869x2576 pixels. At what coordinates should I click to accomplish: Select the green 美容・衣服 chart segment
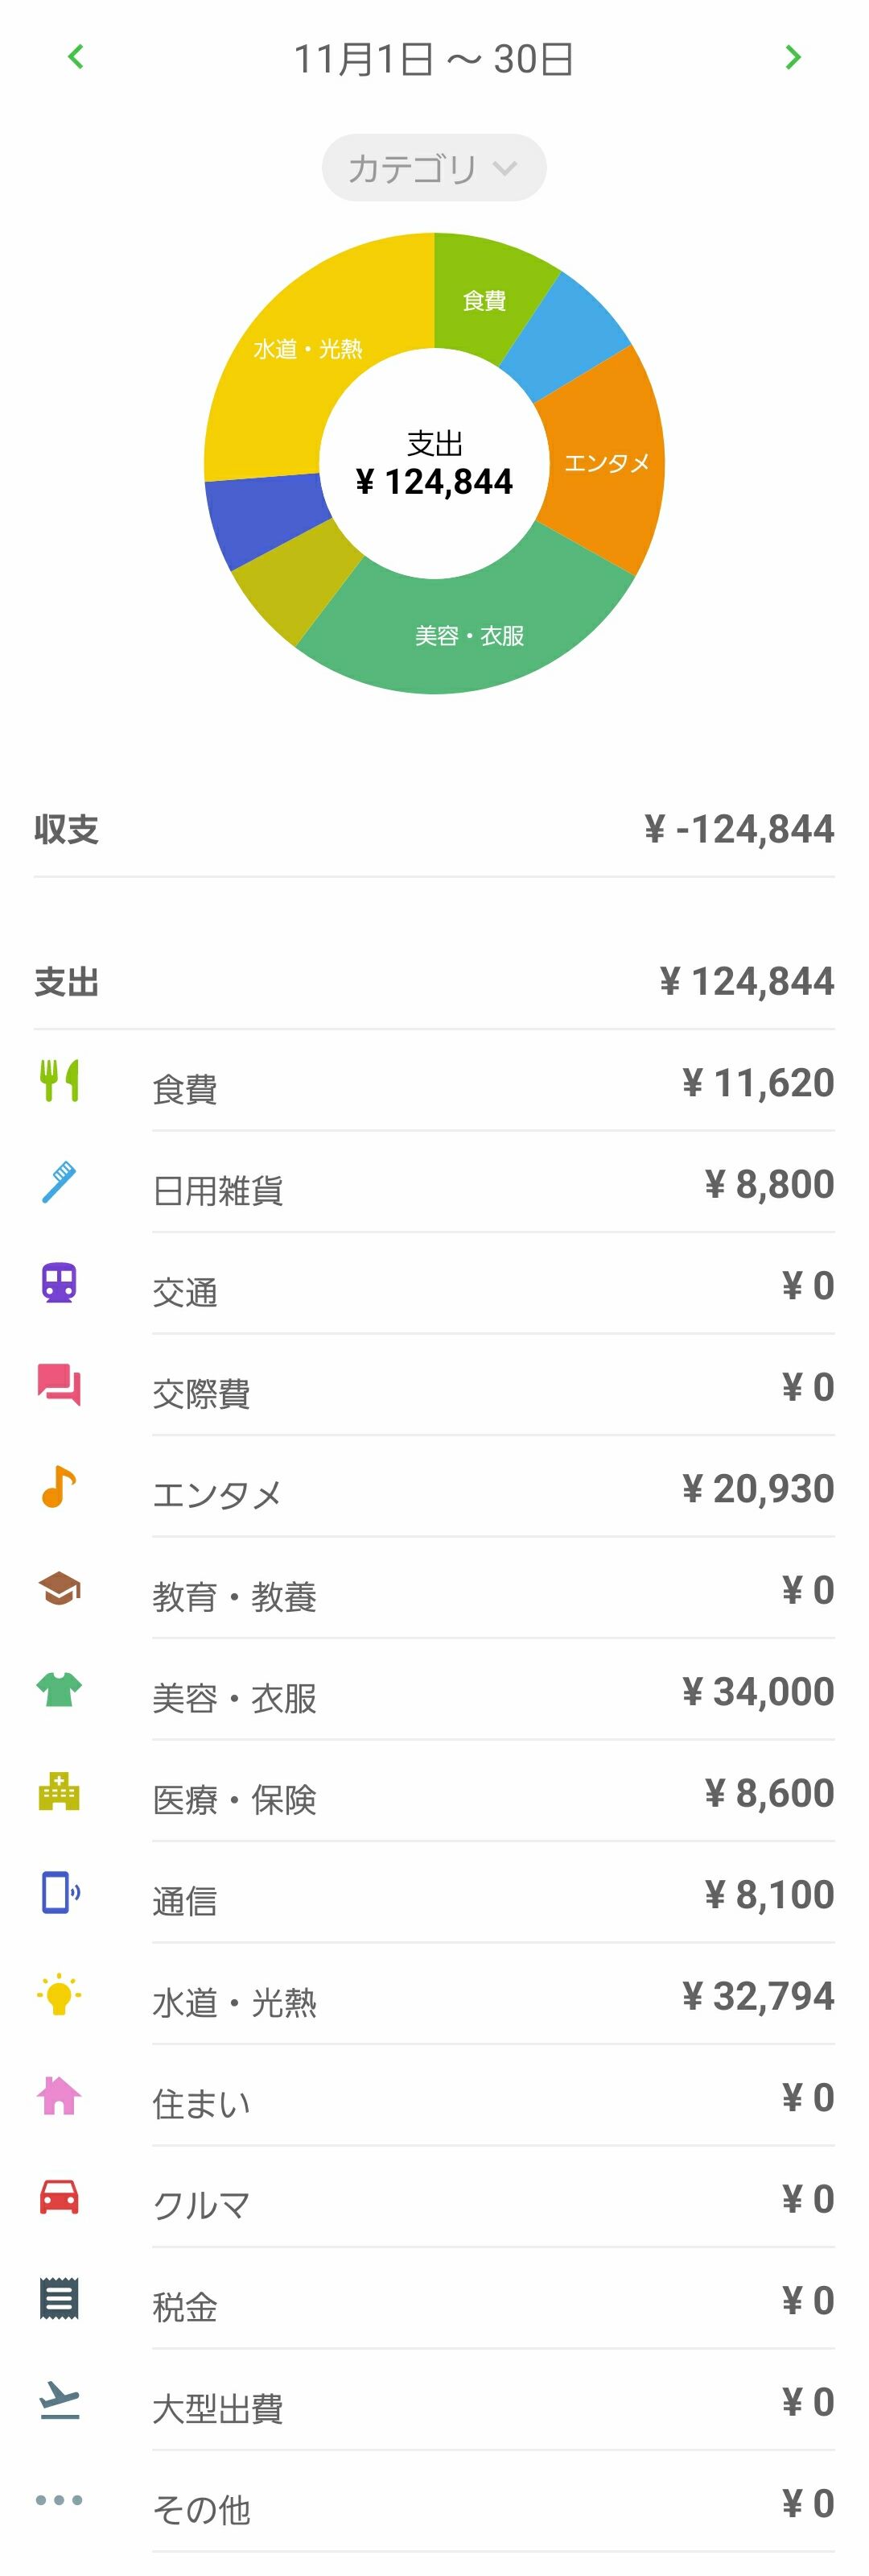pyautogui.click(x=469, y=635)
